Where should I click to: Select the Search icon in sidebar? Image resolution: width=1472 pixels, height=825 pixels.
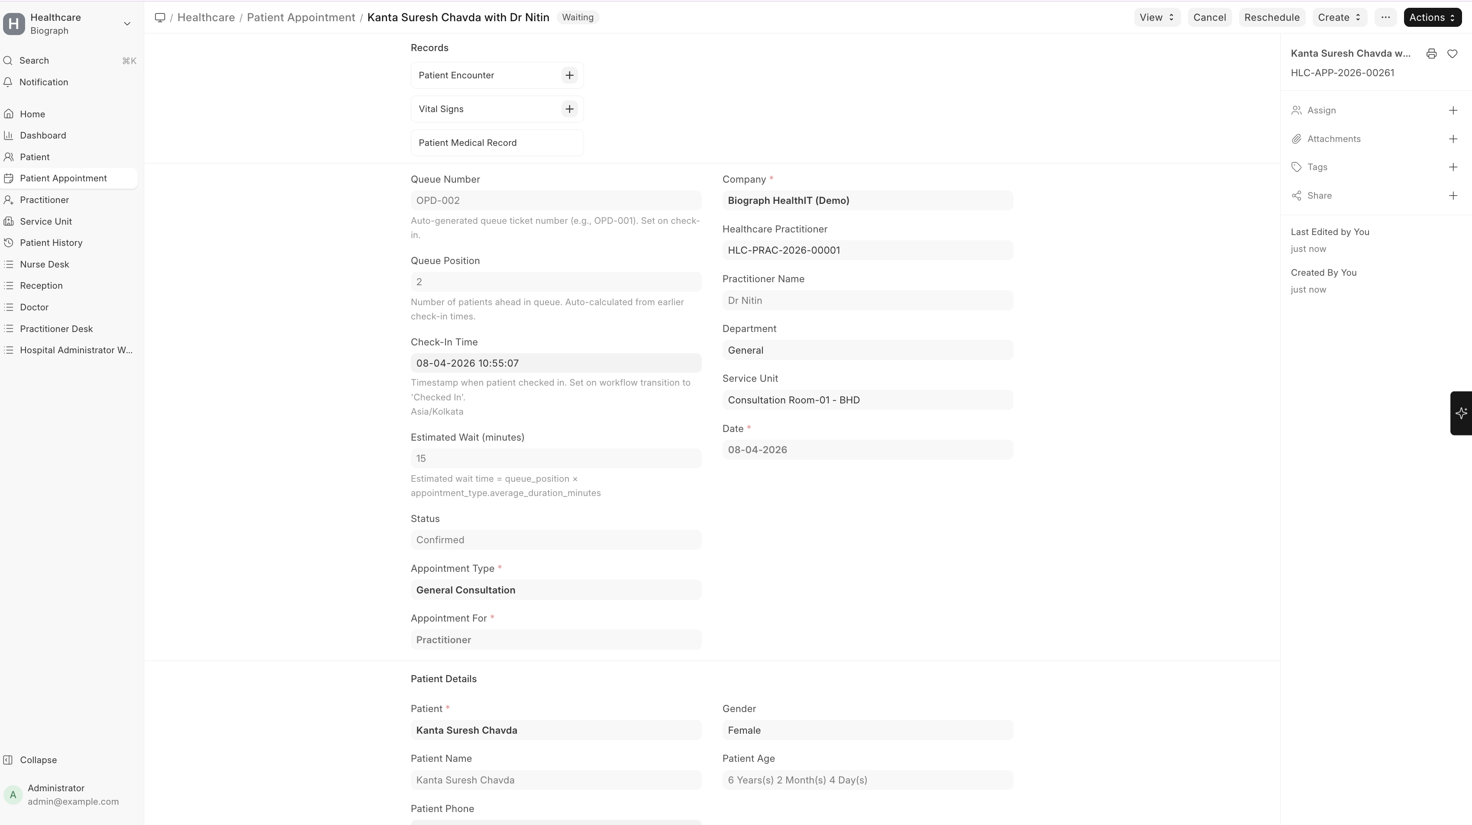8,60
